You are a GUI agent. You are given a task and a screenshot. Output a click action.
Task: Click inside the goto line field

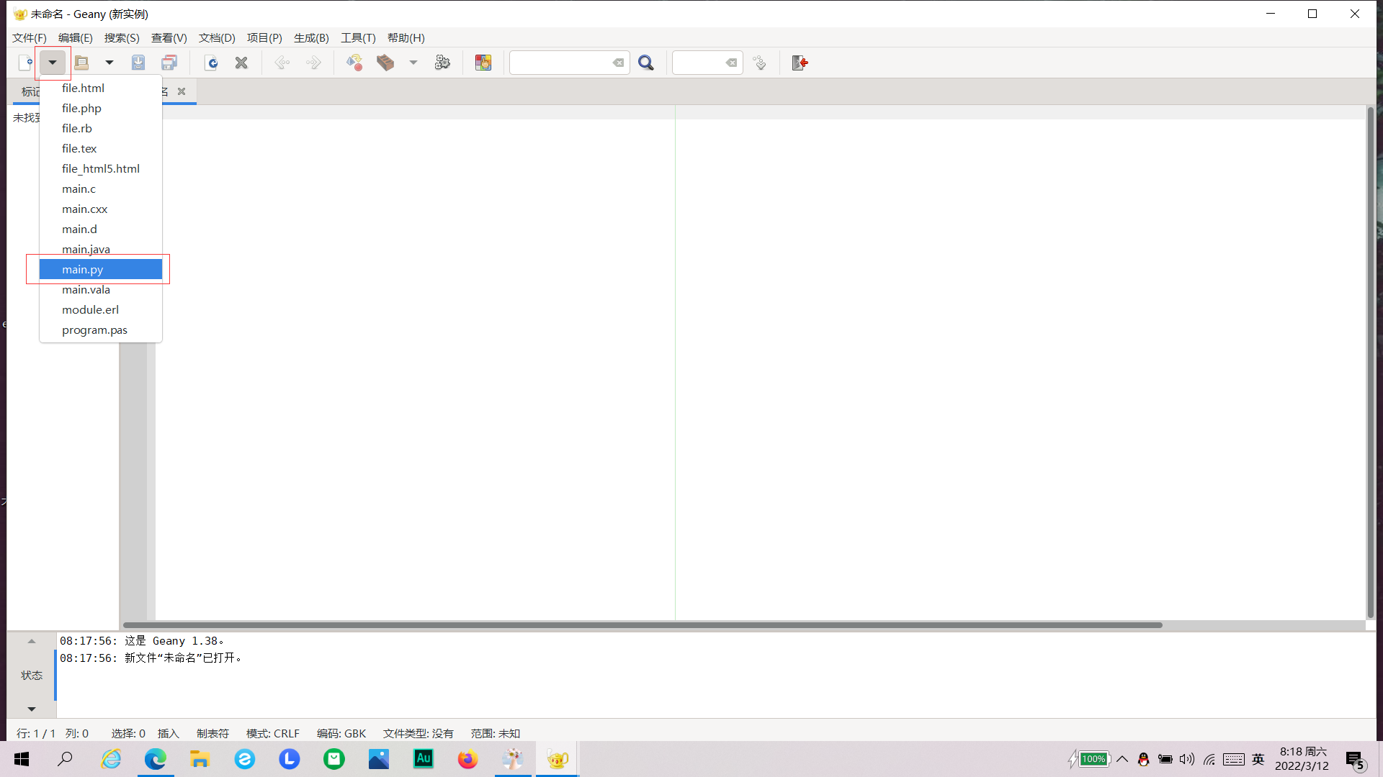pos(698,63)
